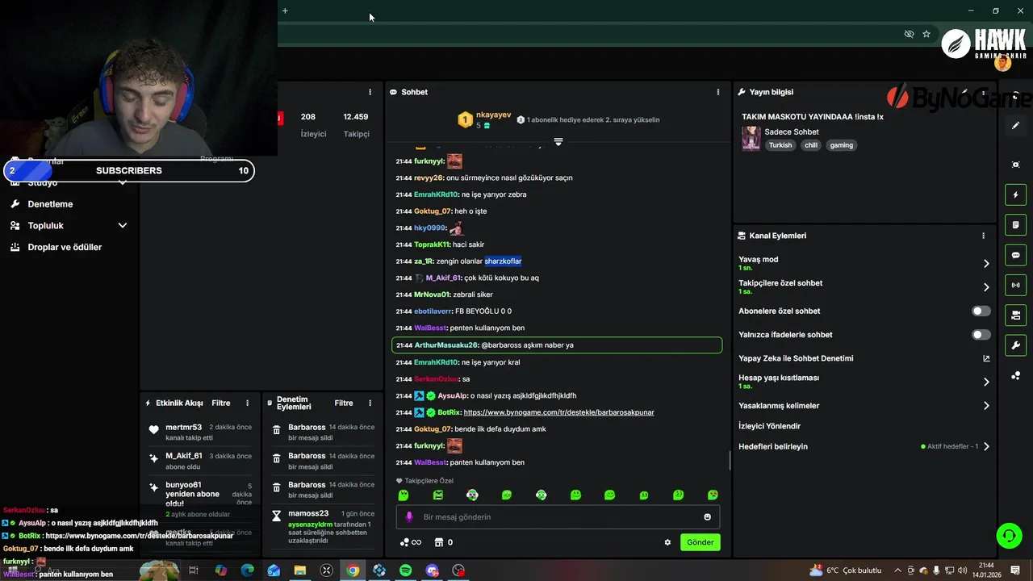Click M_Akif_61 abone oldu event
The image size is (1033, 581).
(200, 461)
